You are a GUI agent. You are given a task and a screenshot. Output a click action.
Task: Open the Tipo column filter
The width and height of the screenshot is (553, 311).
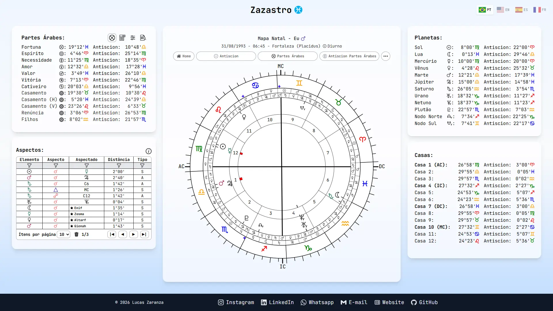click(142, 166)
